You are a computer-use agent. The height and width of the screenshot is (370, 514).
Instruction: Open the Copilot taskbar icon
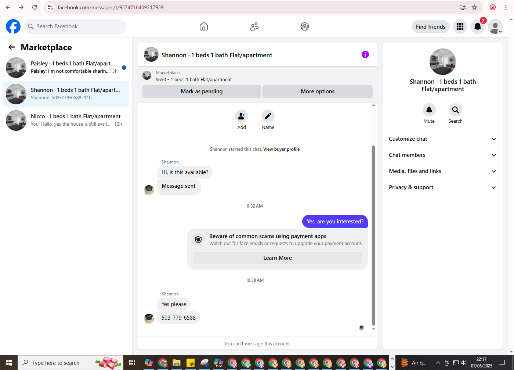coord(149,363)
